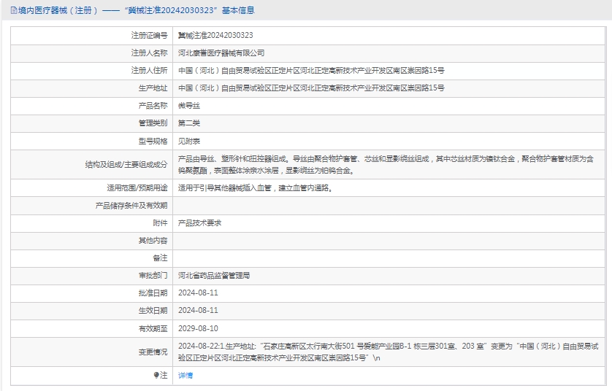Click the 见附表 model specification value

190,140
